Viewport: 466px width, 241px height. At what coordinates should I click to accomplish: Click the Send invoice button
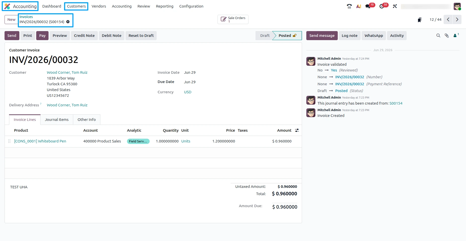[12, 36]
